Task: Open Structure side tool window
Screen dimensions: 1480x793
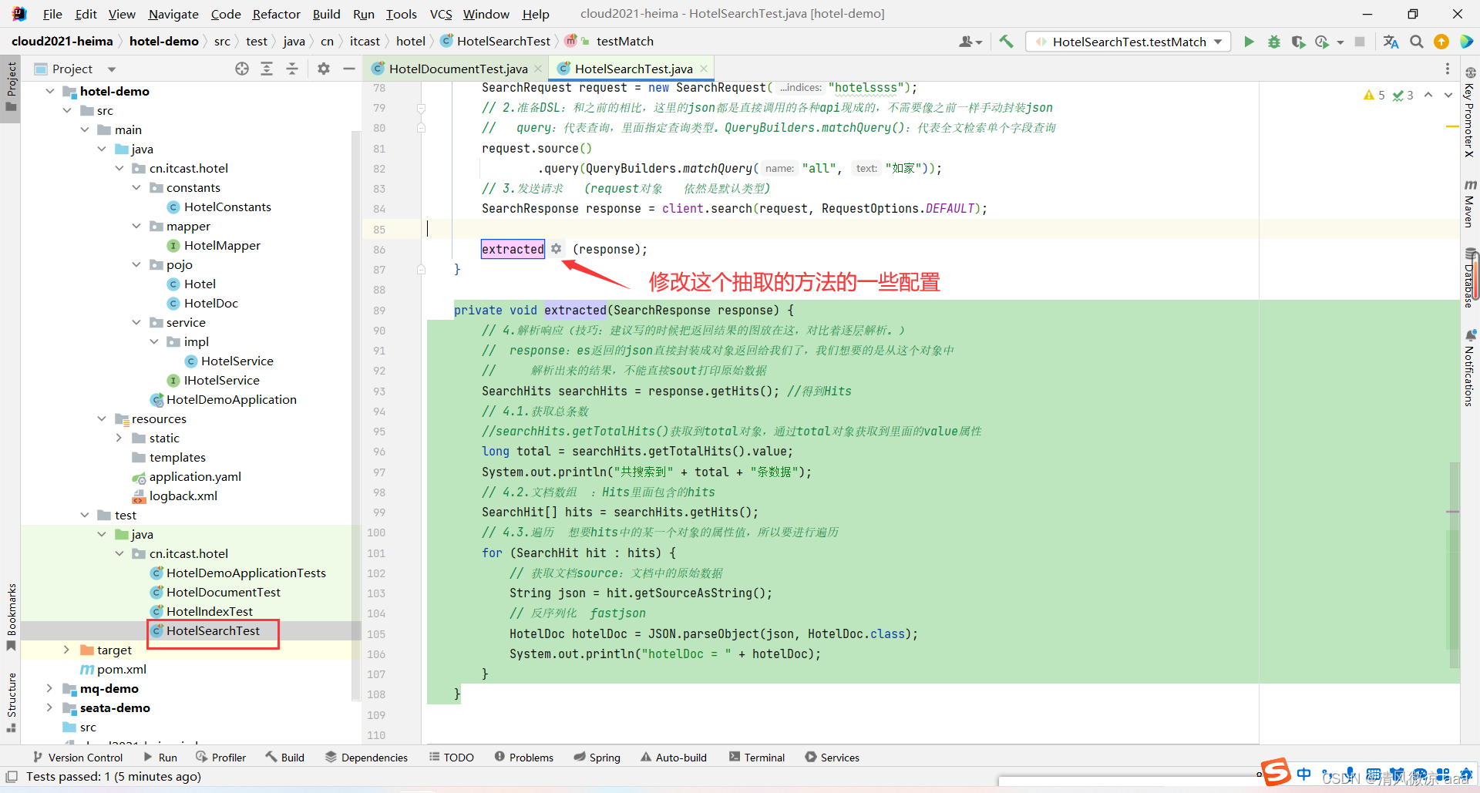Action: (x=11, y=702)
